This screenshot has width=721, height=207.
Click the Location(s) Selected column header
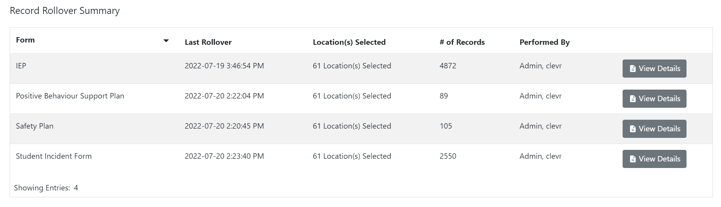pos(349,42)
